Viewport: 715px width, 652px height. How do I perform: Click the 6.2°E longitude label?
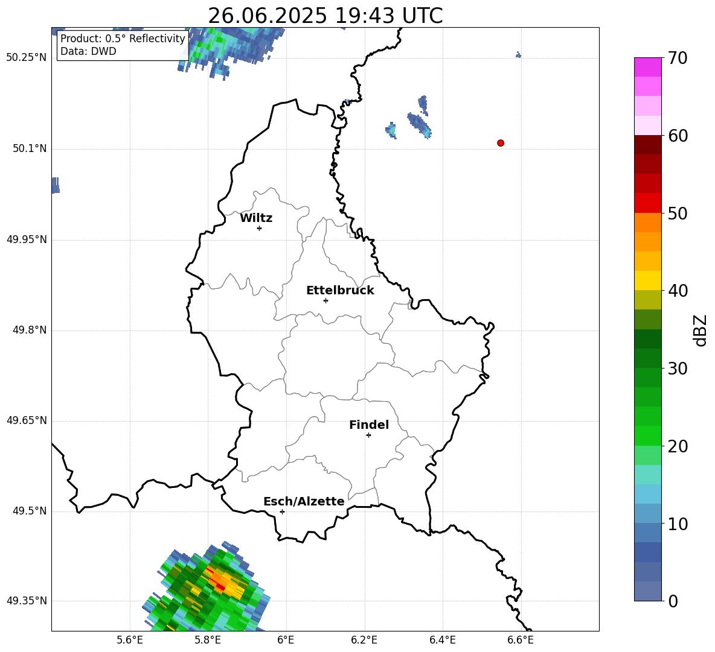tap(364, 640)
